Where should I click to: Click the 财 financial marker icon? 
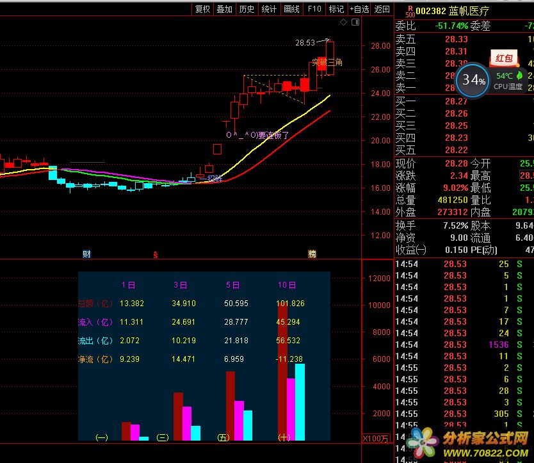(86, 254)
